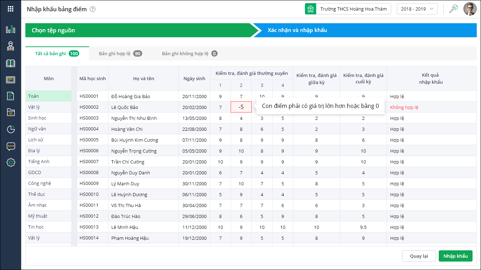Image resolution: width=481 pixels, height=270 pixels.
Task: Click the invalid -5 score cell
Action: click(241, 107)
